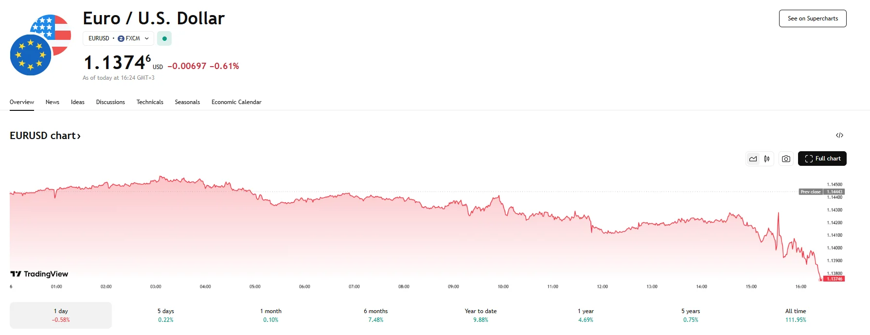870x335 pixels.
Task: Open the News tab
Action: 53,102
